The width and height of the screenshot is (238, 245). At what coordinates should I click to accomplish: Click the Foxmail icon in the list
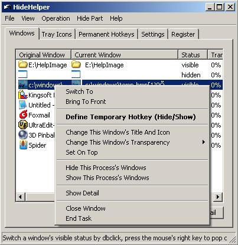click(23, 115)
